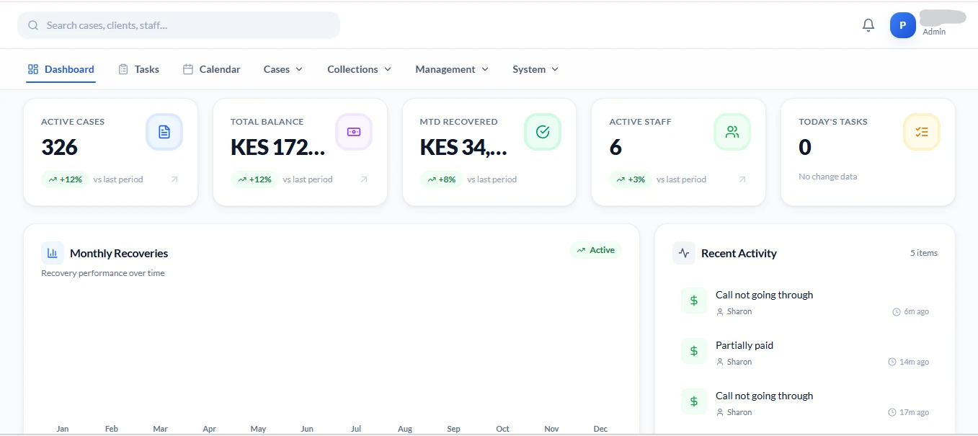Screen dimensions: 978x436
Task: Click the Dec label on chart axis
Action: (600, 429)
